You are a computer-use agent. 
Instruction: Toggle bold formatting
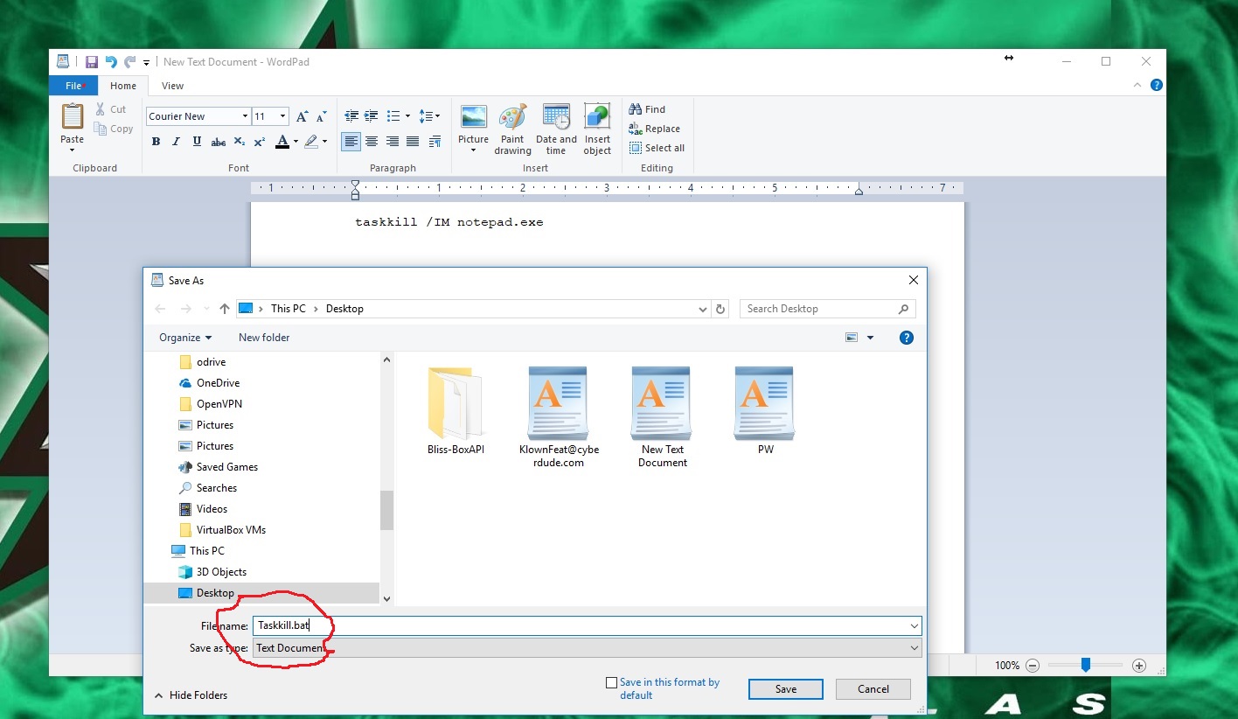156,142
